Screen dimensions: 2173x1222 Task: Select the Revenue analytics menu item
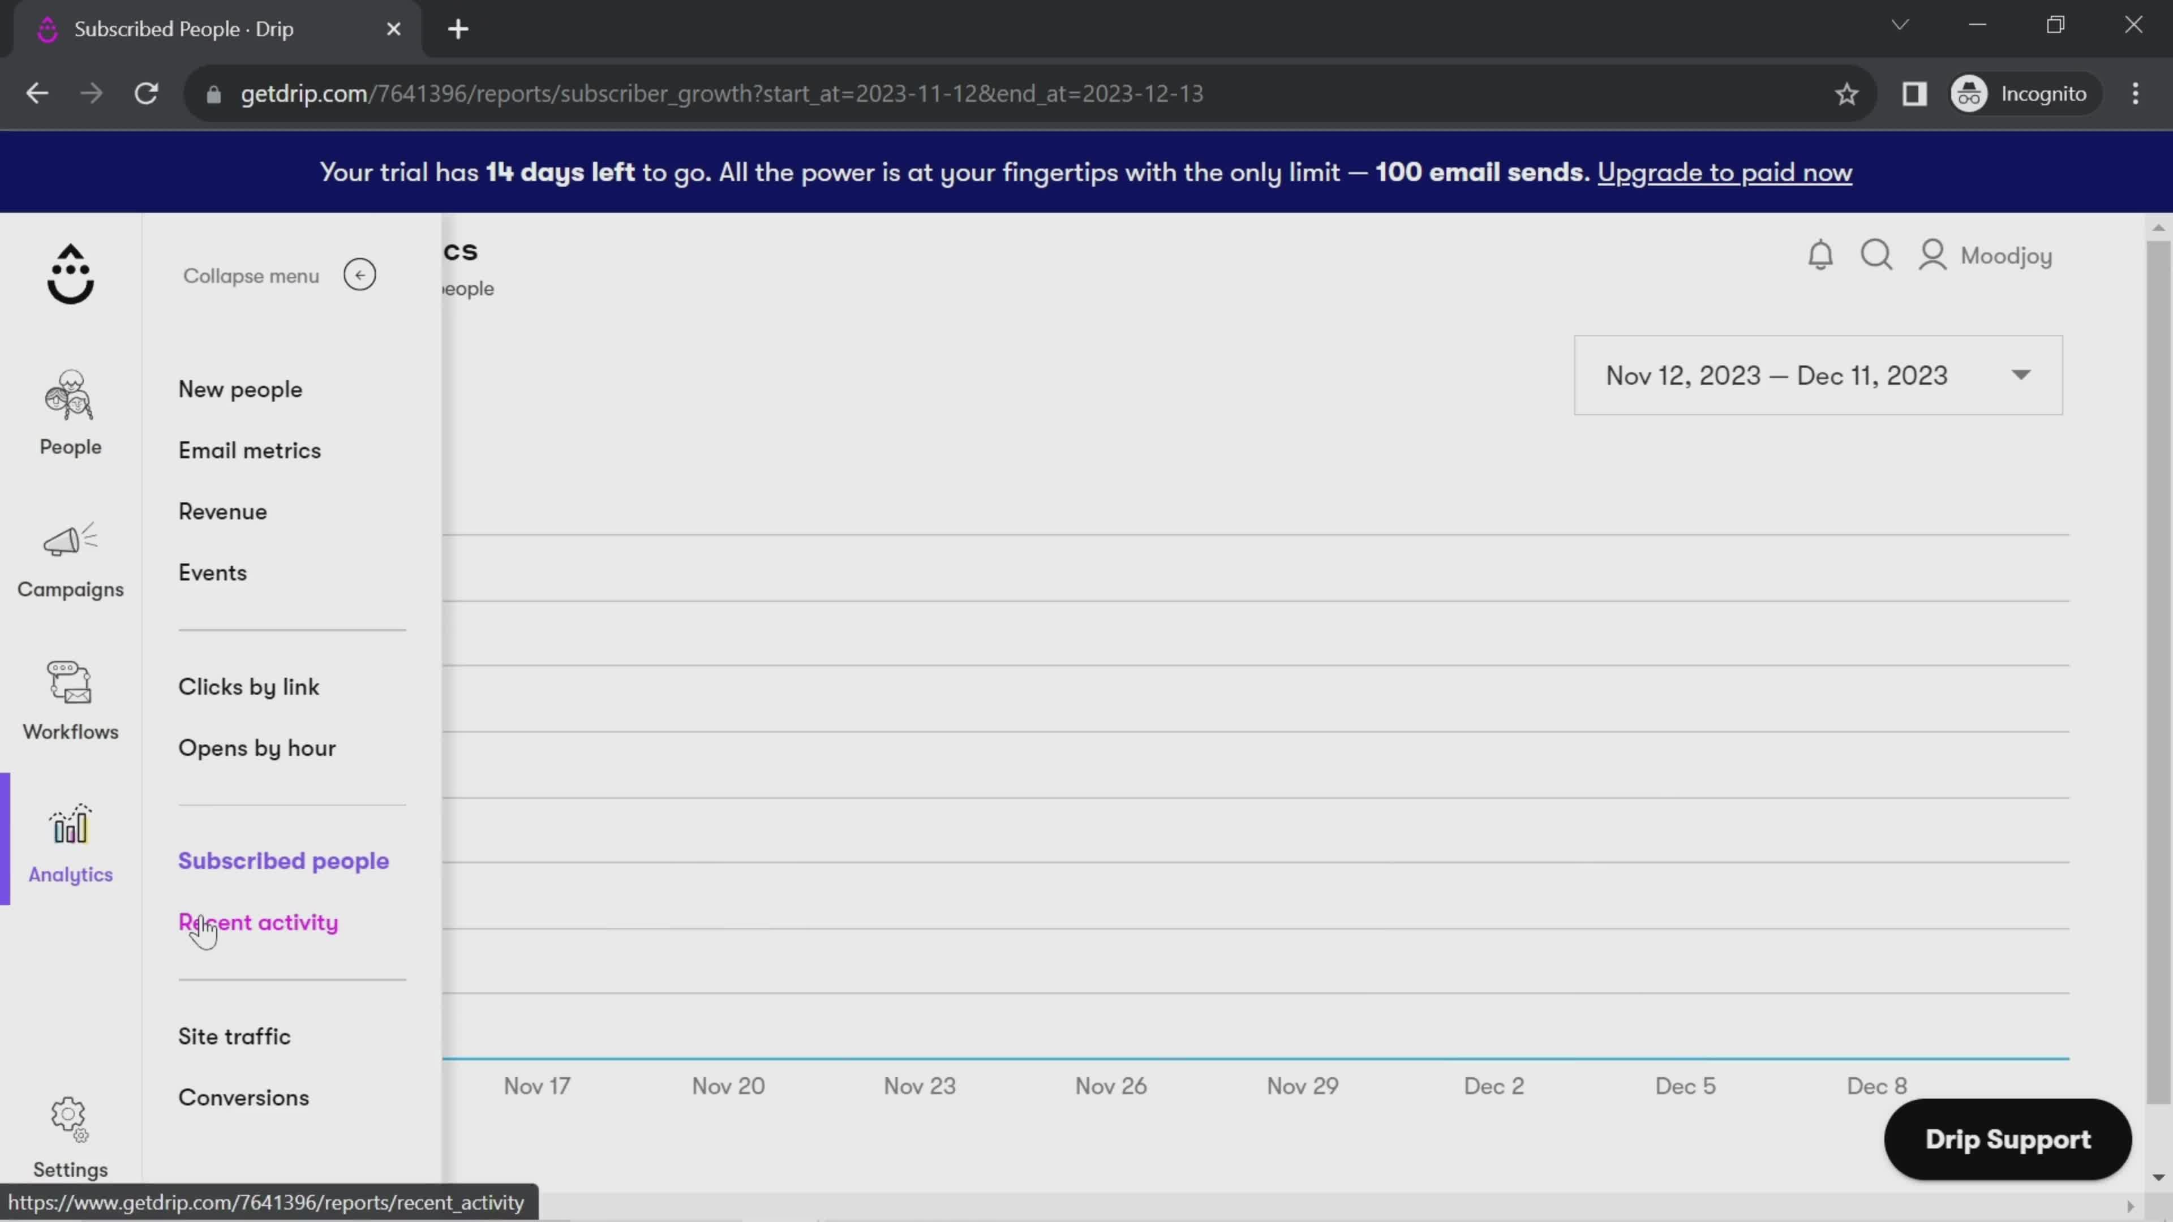pos(221,510)
